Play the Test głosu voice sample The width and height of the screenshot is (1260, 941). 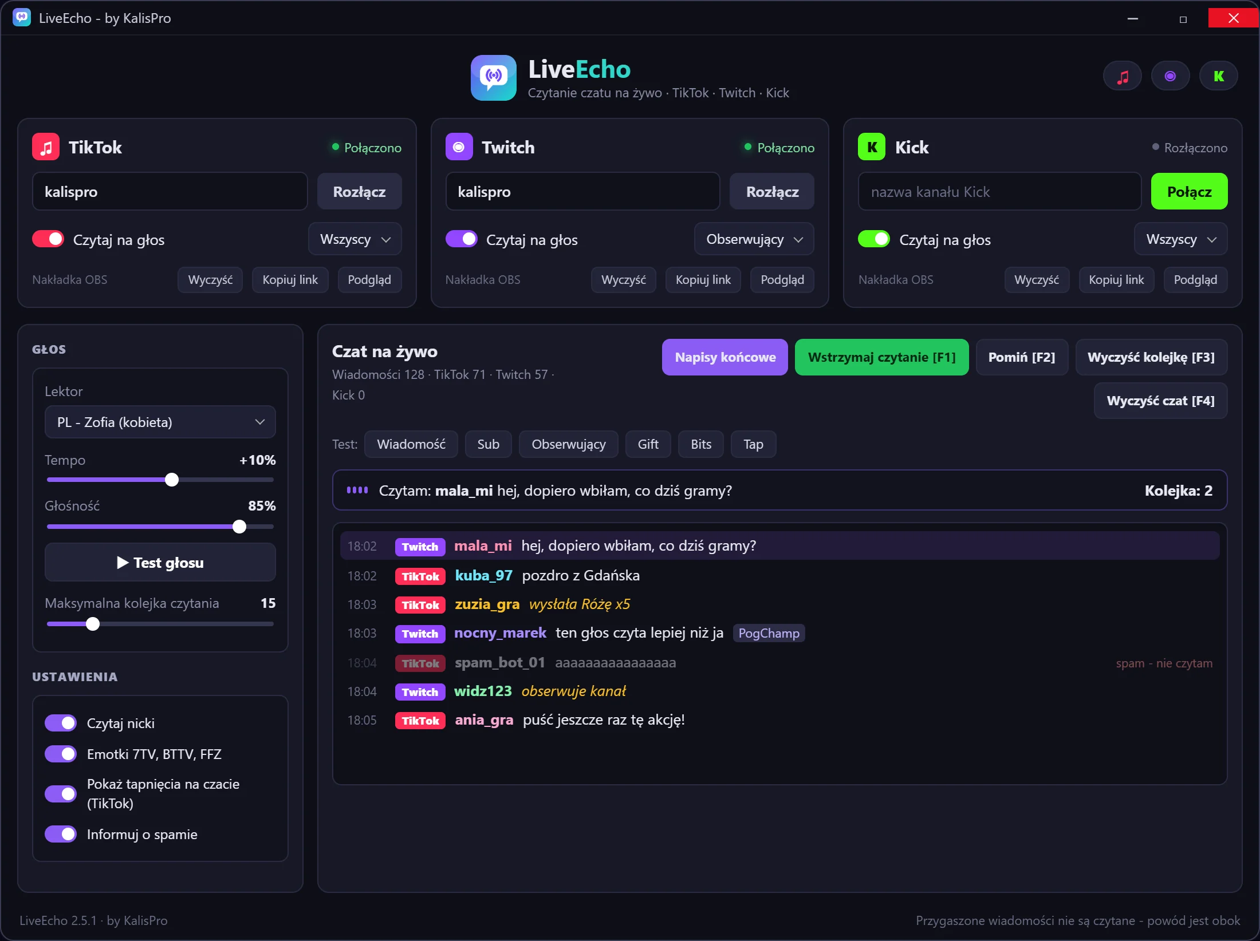(x=160, y=563)
